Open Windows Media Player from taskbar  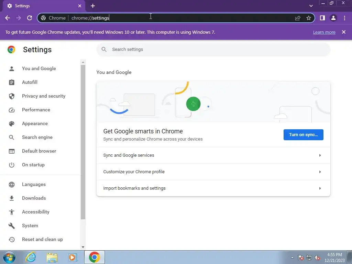coord(73,257)
